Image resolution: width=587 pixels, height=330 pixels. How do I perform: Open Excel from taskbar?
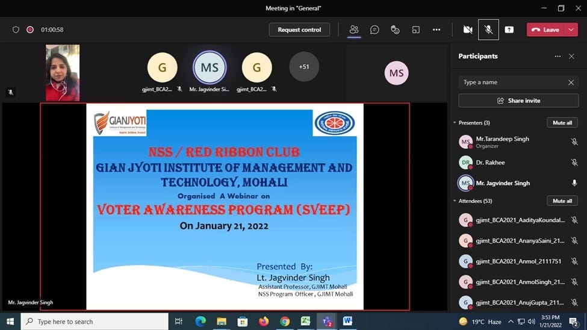pyautogui.click(x=305, y=322)
